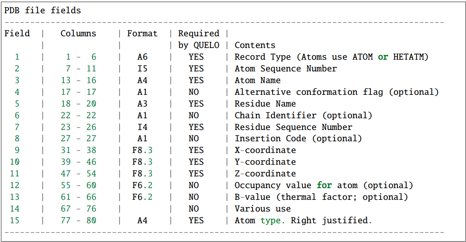Click the 'Columns' column header
This screenshot has height=242, width=466.
78,33
